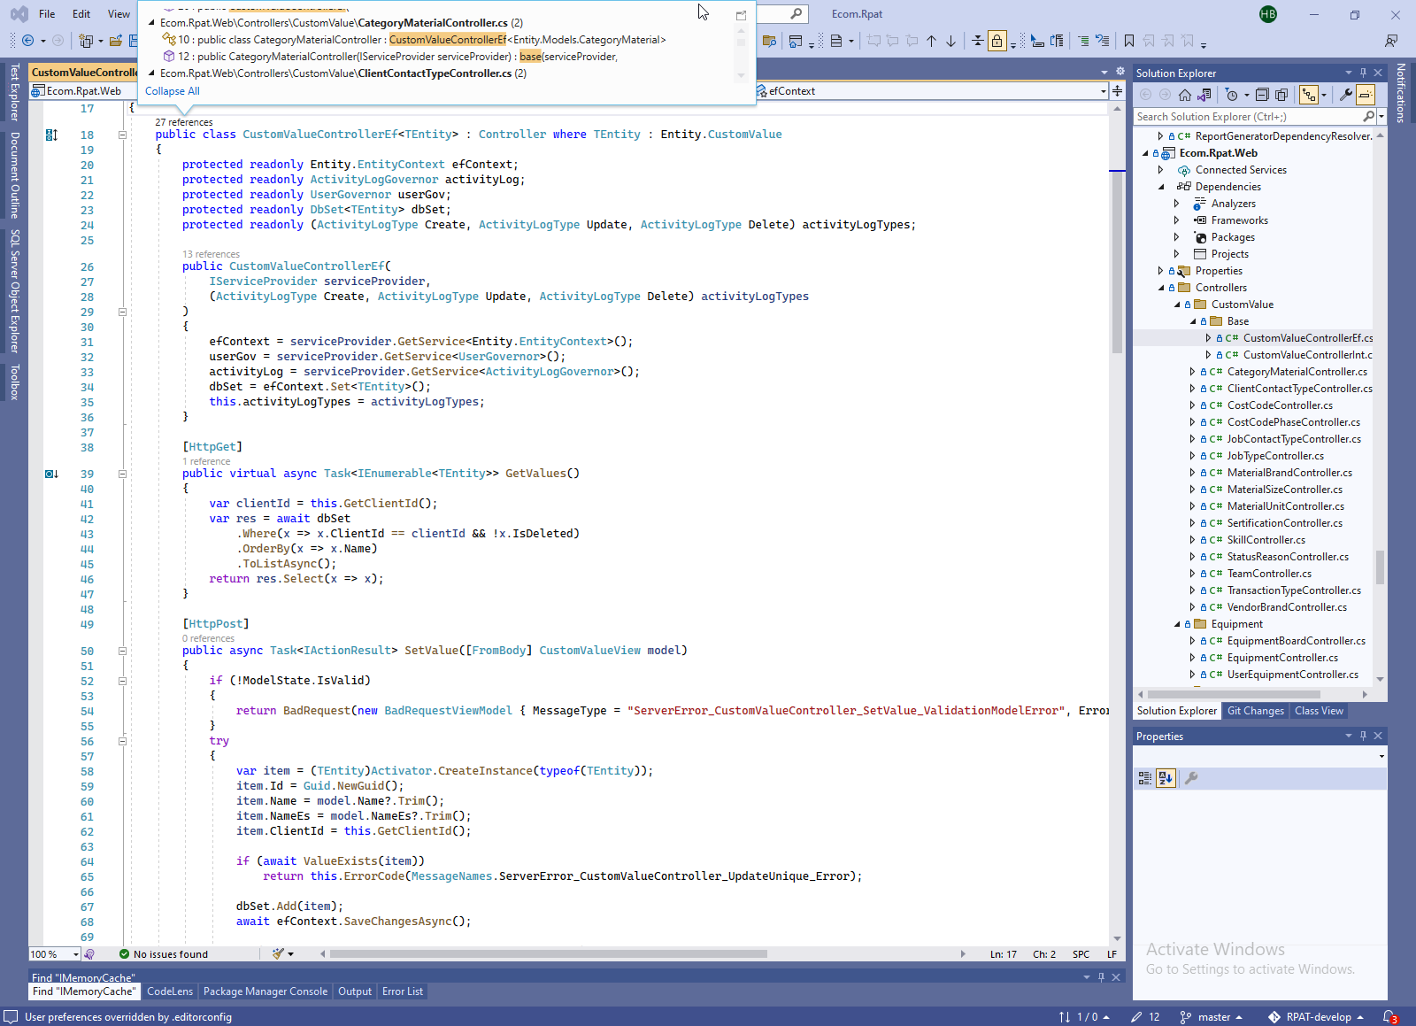Switch to the Package Manager Console tab
This screenshot has height=1026, width=1416.
pos(265,991)
